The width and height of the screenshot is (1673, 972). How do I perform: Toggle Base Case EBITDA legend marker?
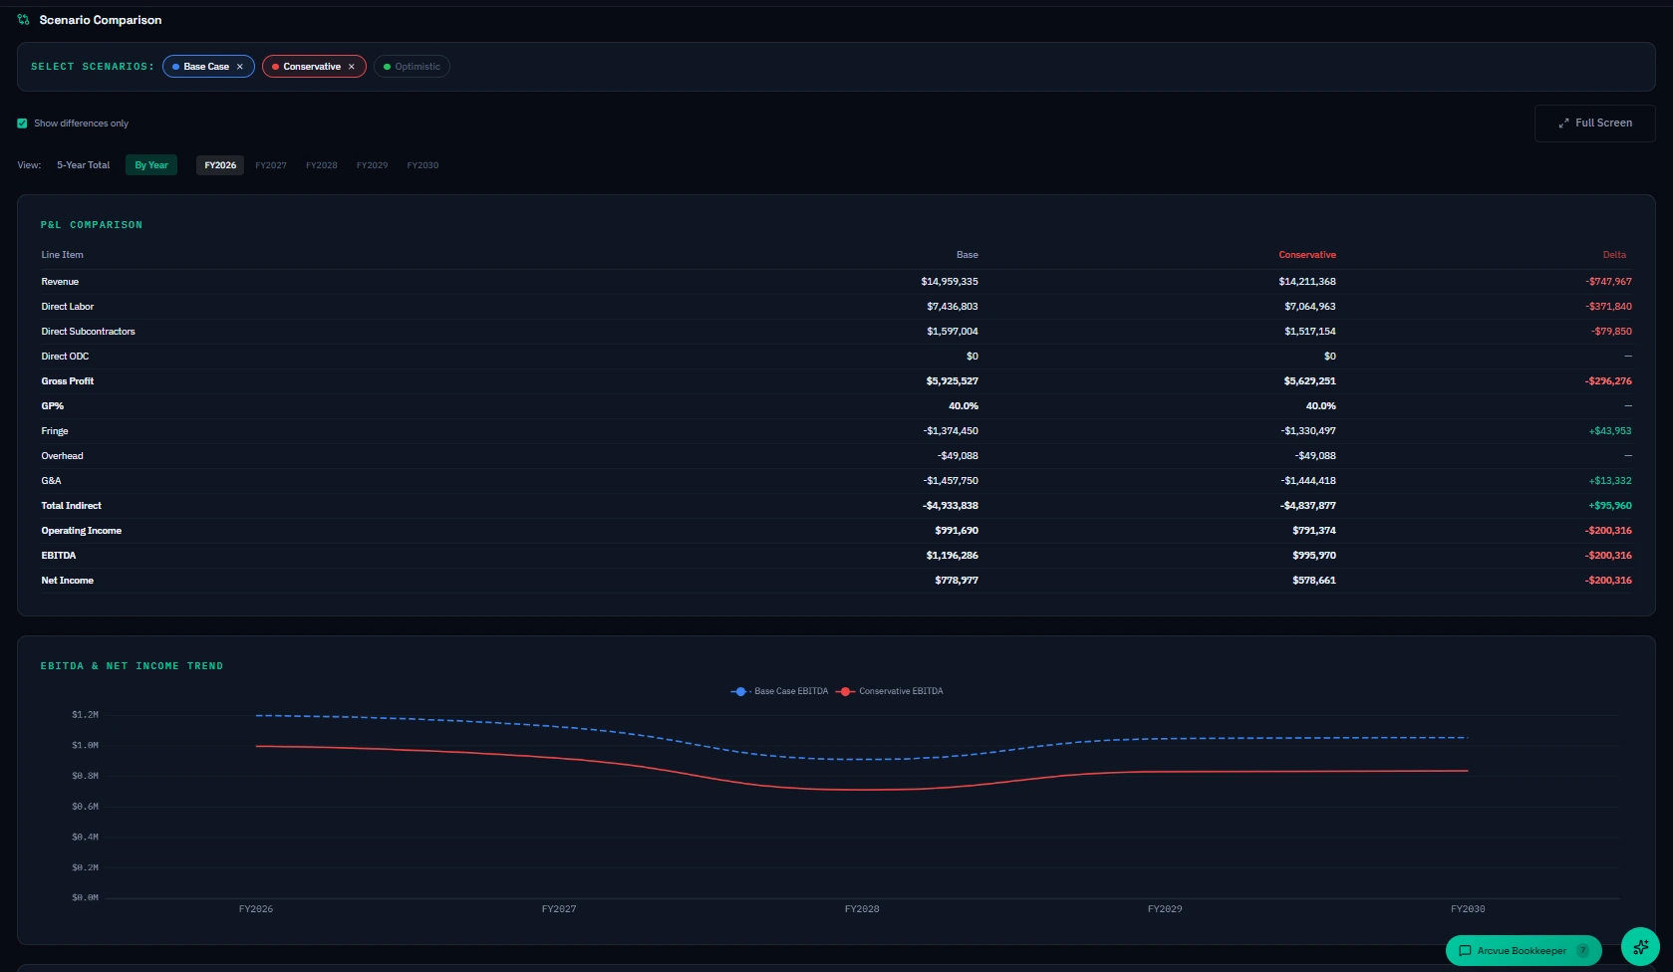(739, 691)
